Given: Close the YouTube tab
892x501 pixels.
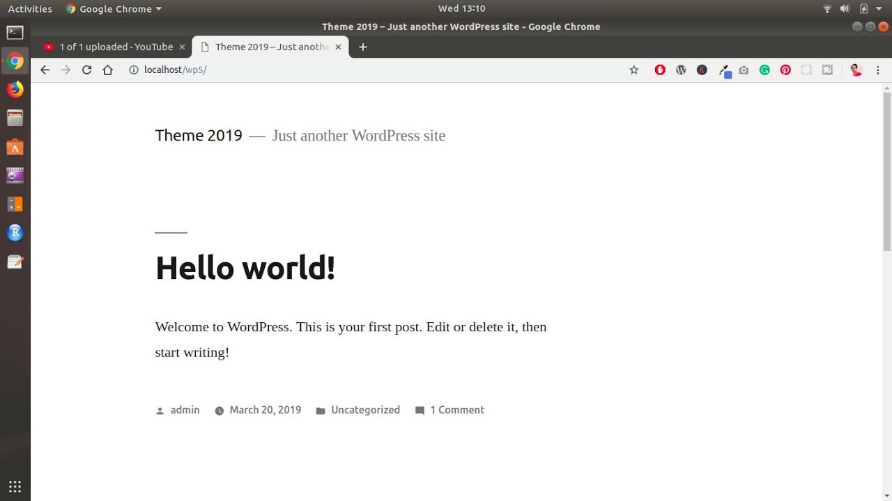Looking at the screenshot, I should coord(182,47).
